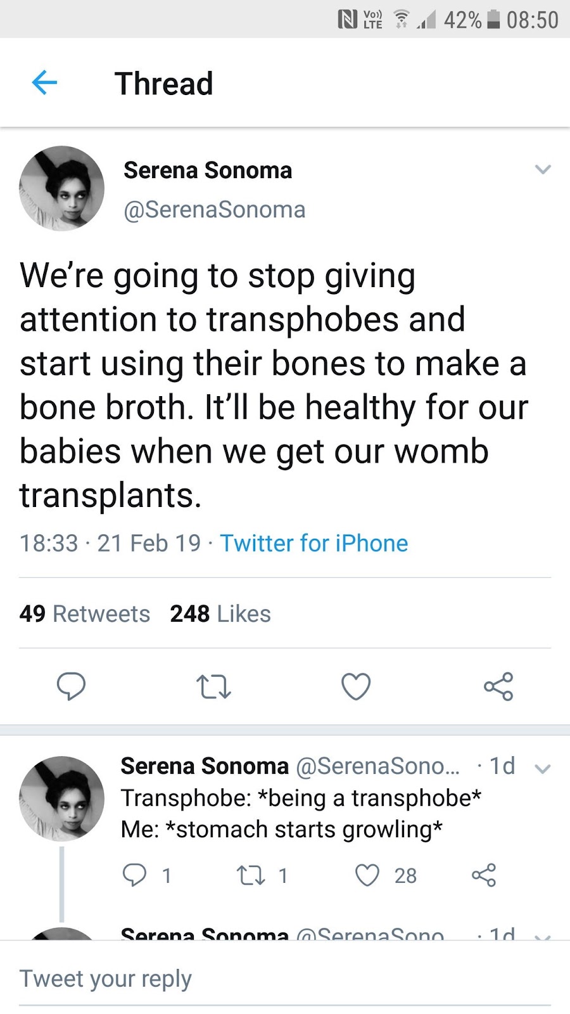Screen dimensions: 570x1014
Task: Open the @SerenaSonoma handle profile
Action: pyautogui.click(x=215, y=210)
